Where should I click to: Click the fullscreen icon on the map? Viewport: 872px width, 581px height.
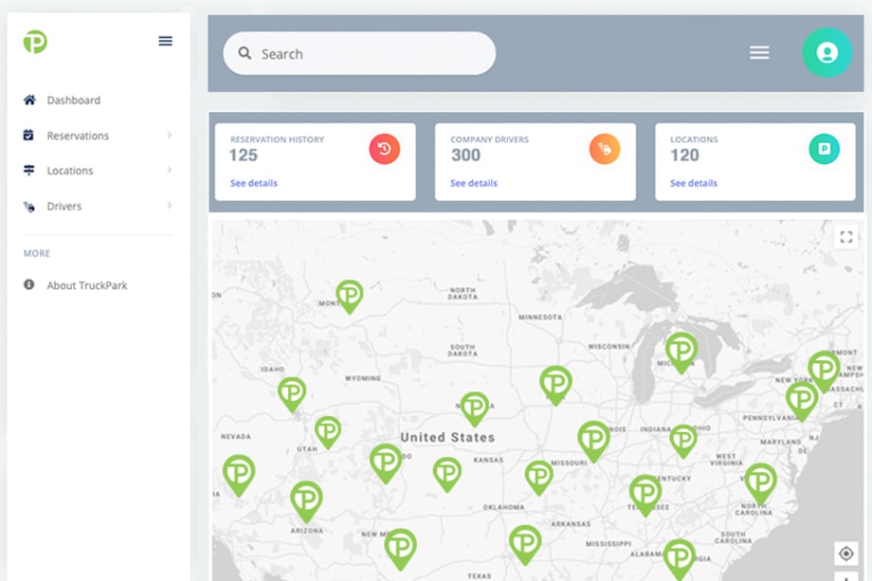(846, 237)
